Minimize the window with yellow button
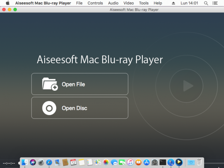 [x=10, y=10]
